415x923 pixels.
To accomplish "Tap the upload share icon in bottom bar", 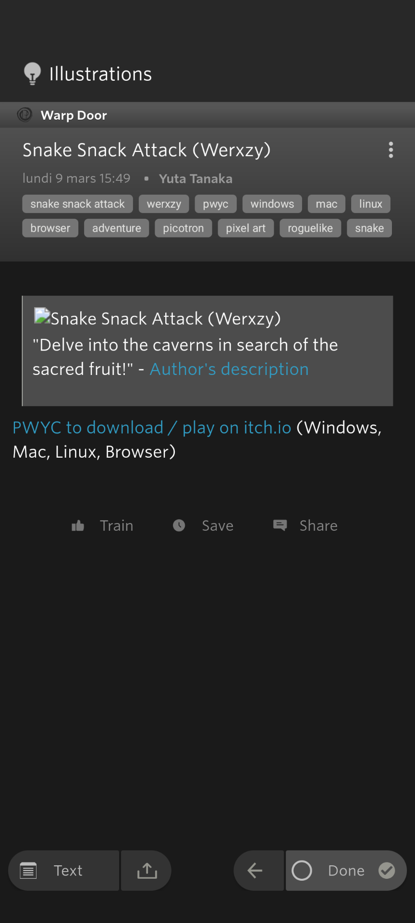I will pyautogui.click(x=147, y=871).
